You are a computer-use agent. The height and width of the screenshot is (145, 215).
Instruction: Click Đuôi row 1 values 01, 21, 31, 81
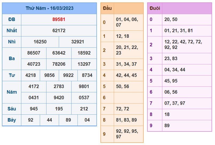178,30
